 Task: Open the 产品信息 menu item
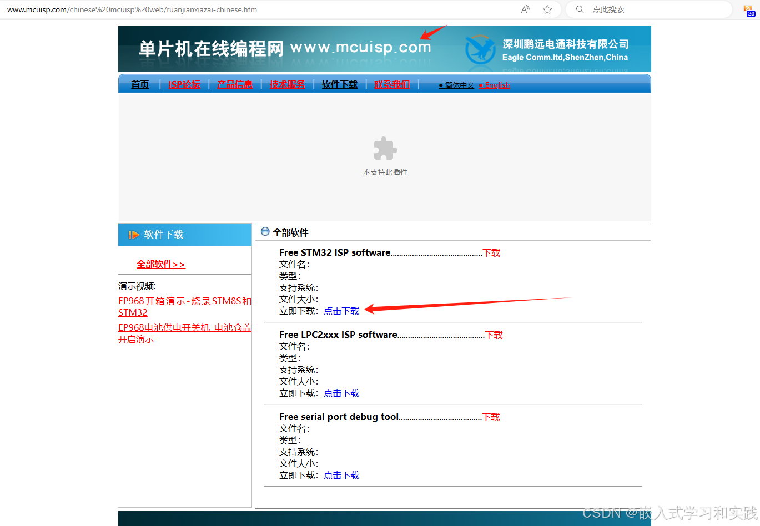point(235,84)
